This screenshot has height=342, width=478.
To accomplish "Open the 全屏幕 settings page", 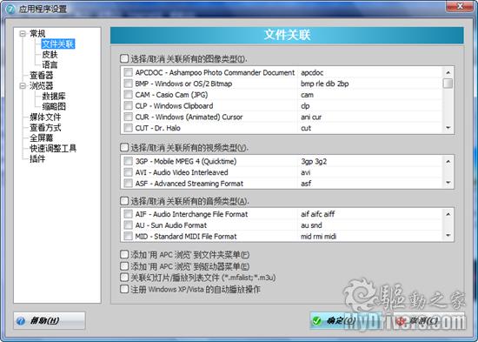I will pos(42,137).
